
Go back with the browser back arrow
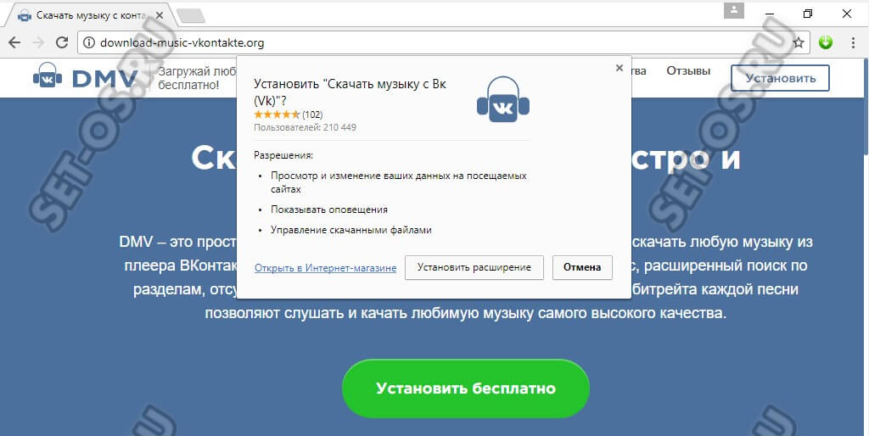[x=14, y=42]
